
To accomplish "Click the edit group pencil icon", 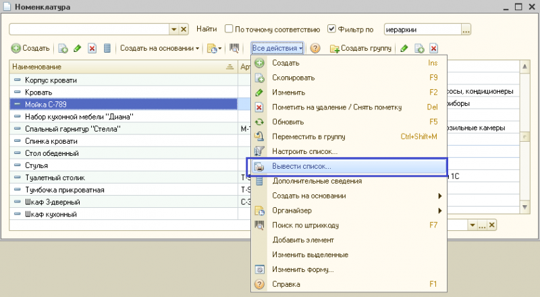I will pos(404,48).
